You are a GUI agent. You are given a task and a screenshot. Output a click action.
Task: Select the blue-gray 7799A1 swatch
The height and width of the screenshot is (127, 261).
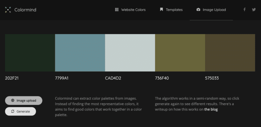(x=80, y=53)
